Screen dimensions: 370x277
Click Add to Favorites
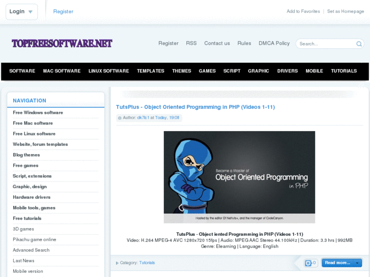(x=303, y=11)
